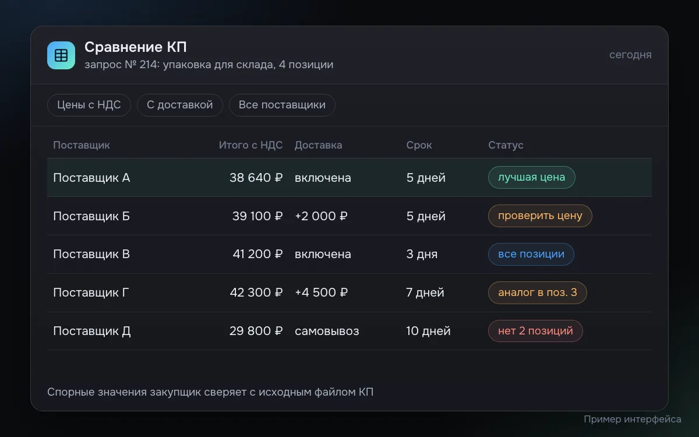The width and height of the screenshot is (699, 437).
Task: Open the лучшая цена status badge
Action: point(532,178)
